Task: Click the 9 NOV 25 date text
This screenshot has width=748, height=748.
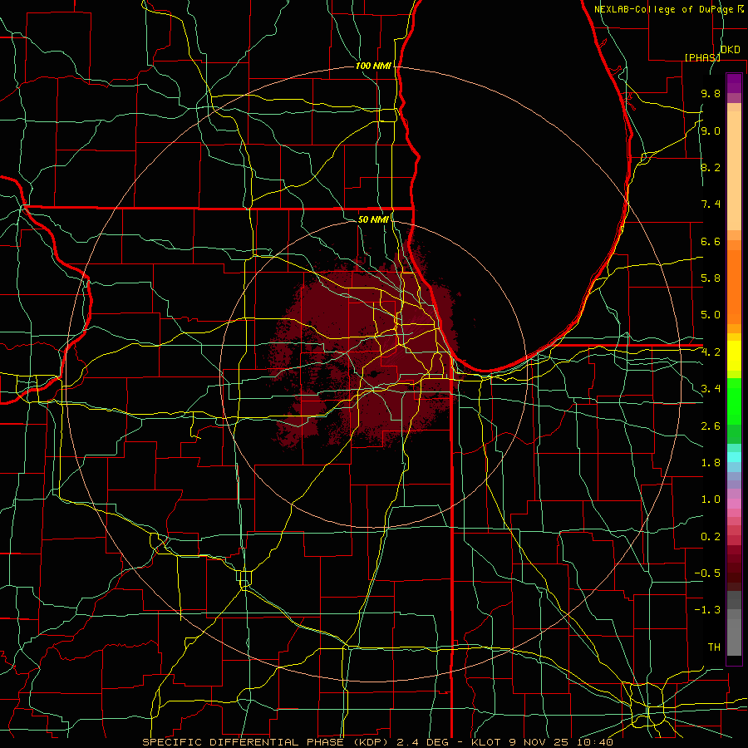Action: coord(539,742)
